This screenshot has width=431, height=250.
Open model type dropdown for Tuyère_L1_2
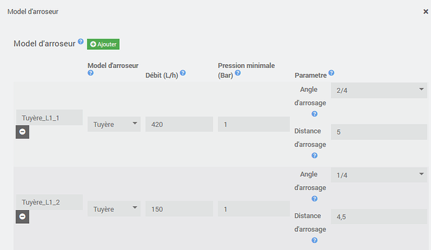[x=114, y=209]
